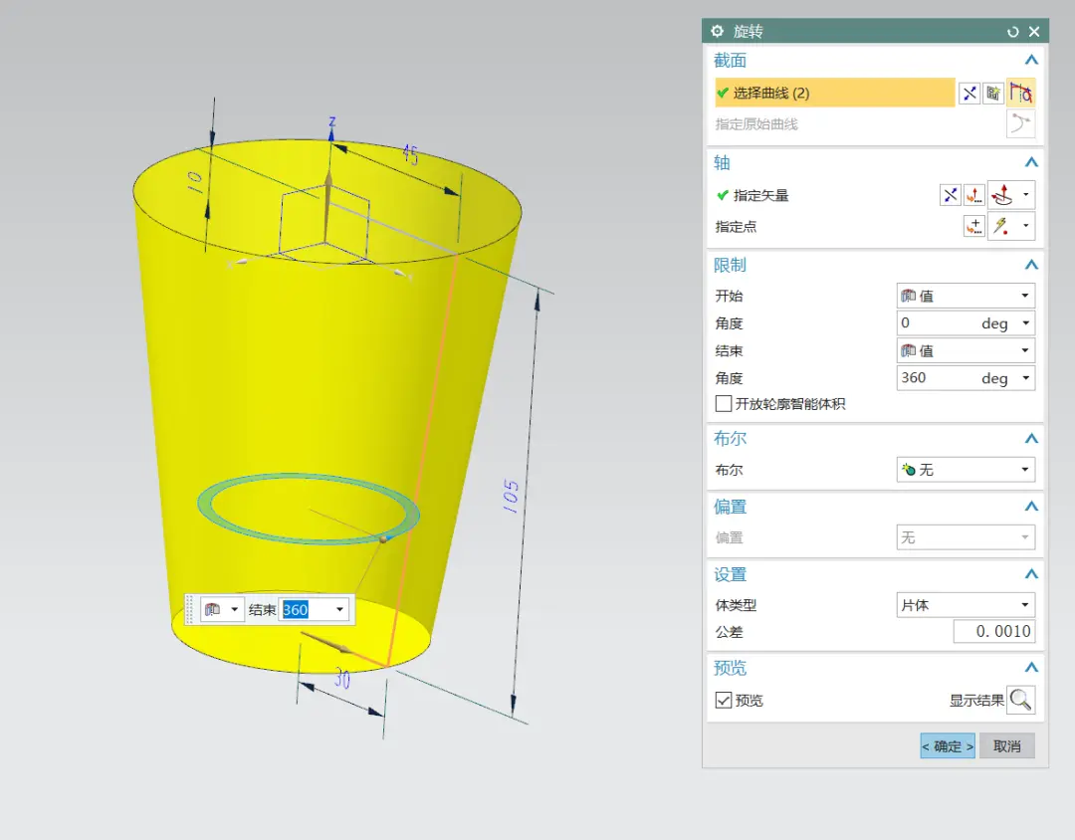Viewport: 1075px width, 840px height.
Task: Click the vector type icon in the 指定矢量 row
Action: [x=1002, y=195]
